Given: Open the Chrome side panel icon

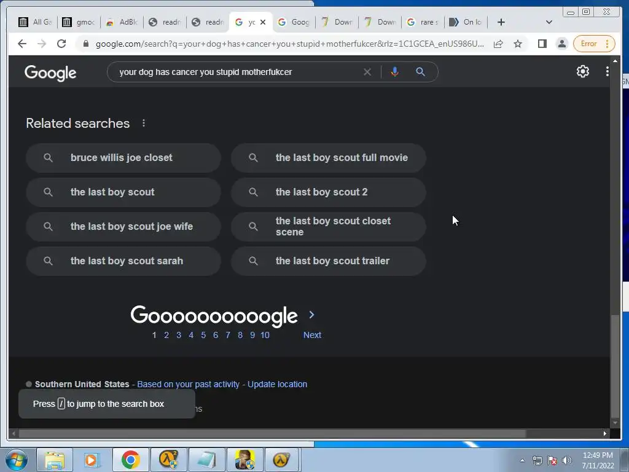Looking at the screenshot, I should coord(542,44).
